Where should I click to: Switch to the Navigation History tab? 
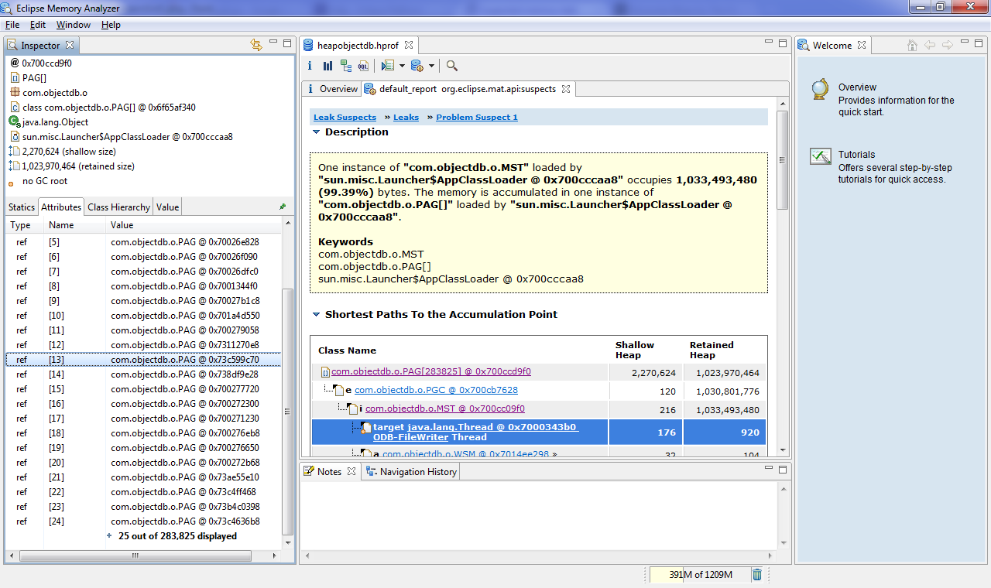tap(411, 471)
